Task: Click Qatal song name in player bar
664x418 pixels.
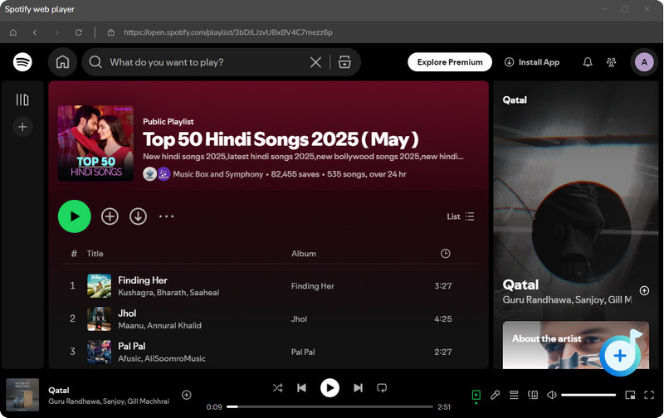Action: (58, 391)
